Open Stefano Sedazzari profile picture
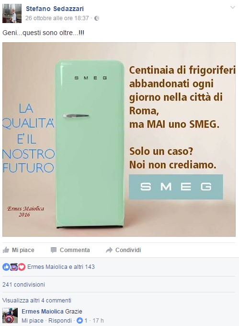Viewport: 239px width, 326px height. click(x=12, y=13)
